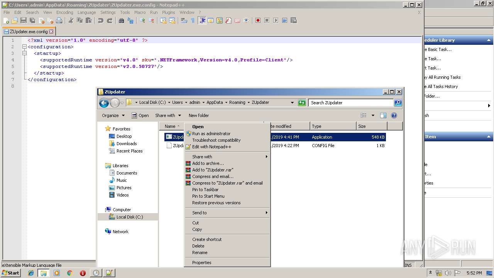Collapse the Task Scheduler Library section arrow

tap(489, 40)
